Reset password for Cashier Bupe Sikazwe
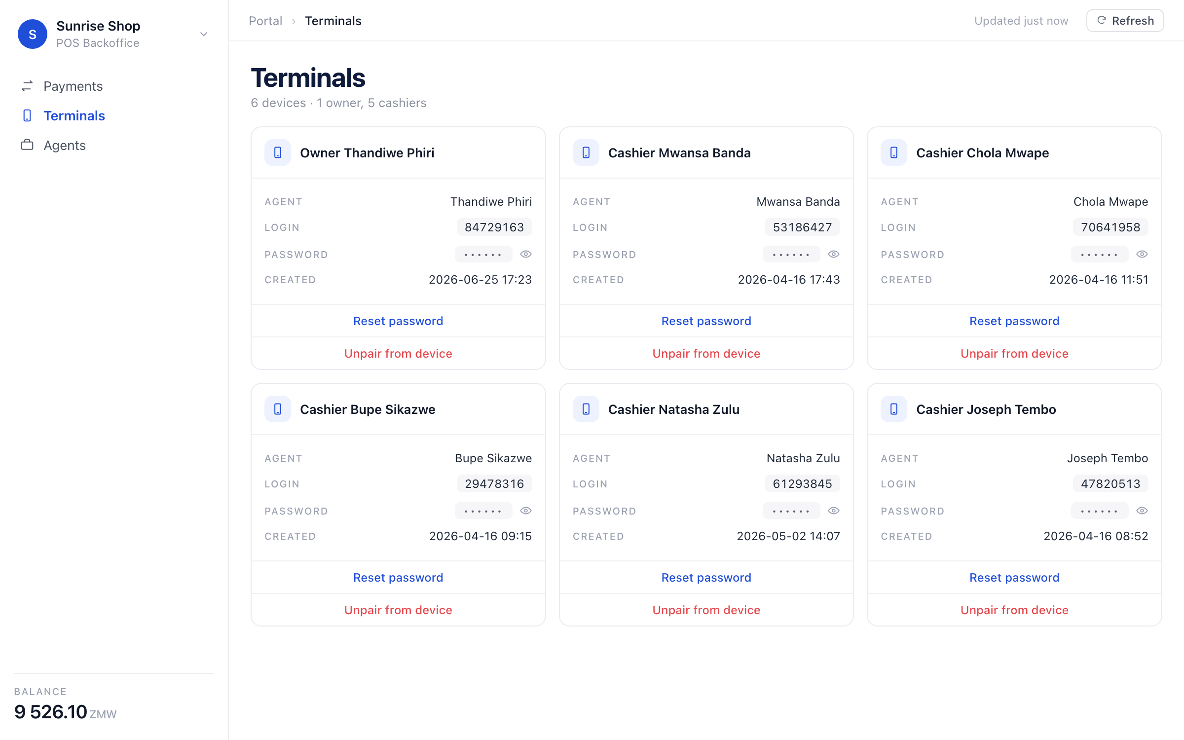 tap(398, 577)
